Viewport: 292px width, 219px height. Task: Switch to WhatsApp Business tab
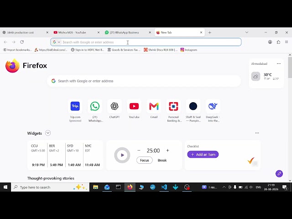point(128,32)
